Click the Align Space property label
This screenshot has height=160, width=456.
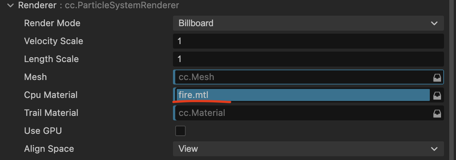pos(49,149)
